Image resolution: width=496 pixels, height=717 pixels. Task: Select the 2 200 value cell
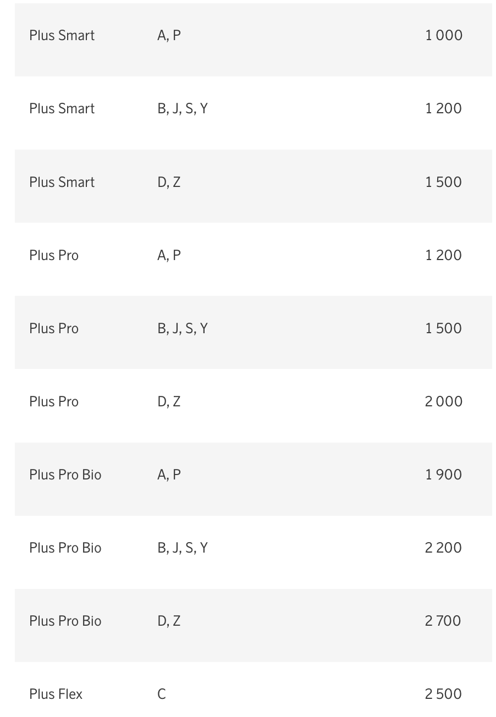pos(443,548)
